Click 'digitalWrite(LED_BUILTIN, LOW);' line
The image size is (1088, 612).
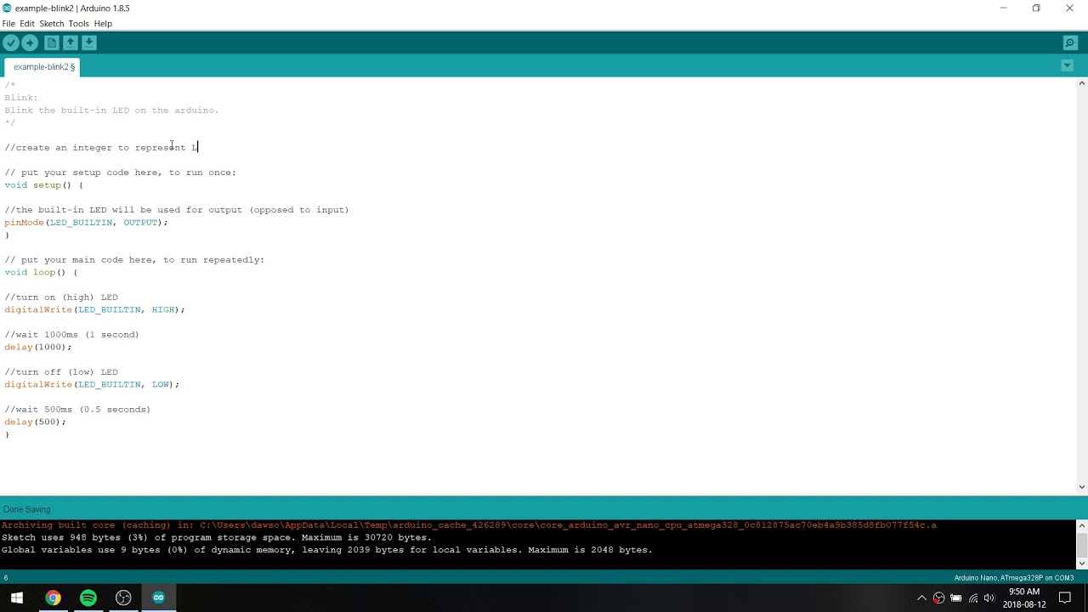[x=92, y=384]
